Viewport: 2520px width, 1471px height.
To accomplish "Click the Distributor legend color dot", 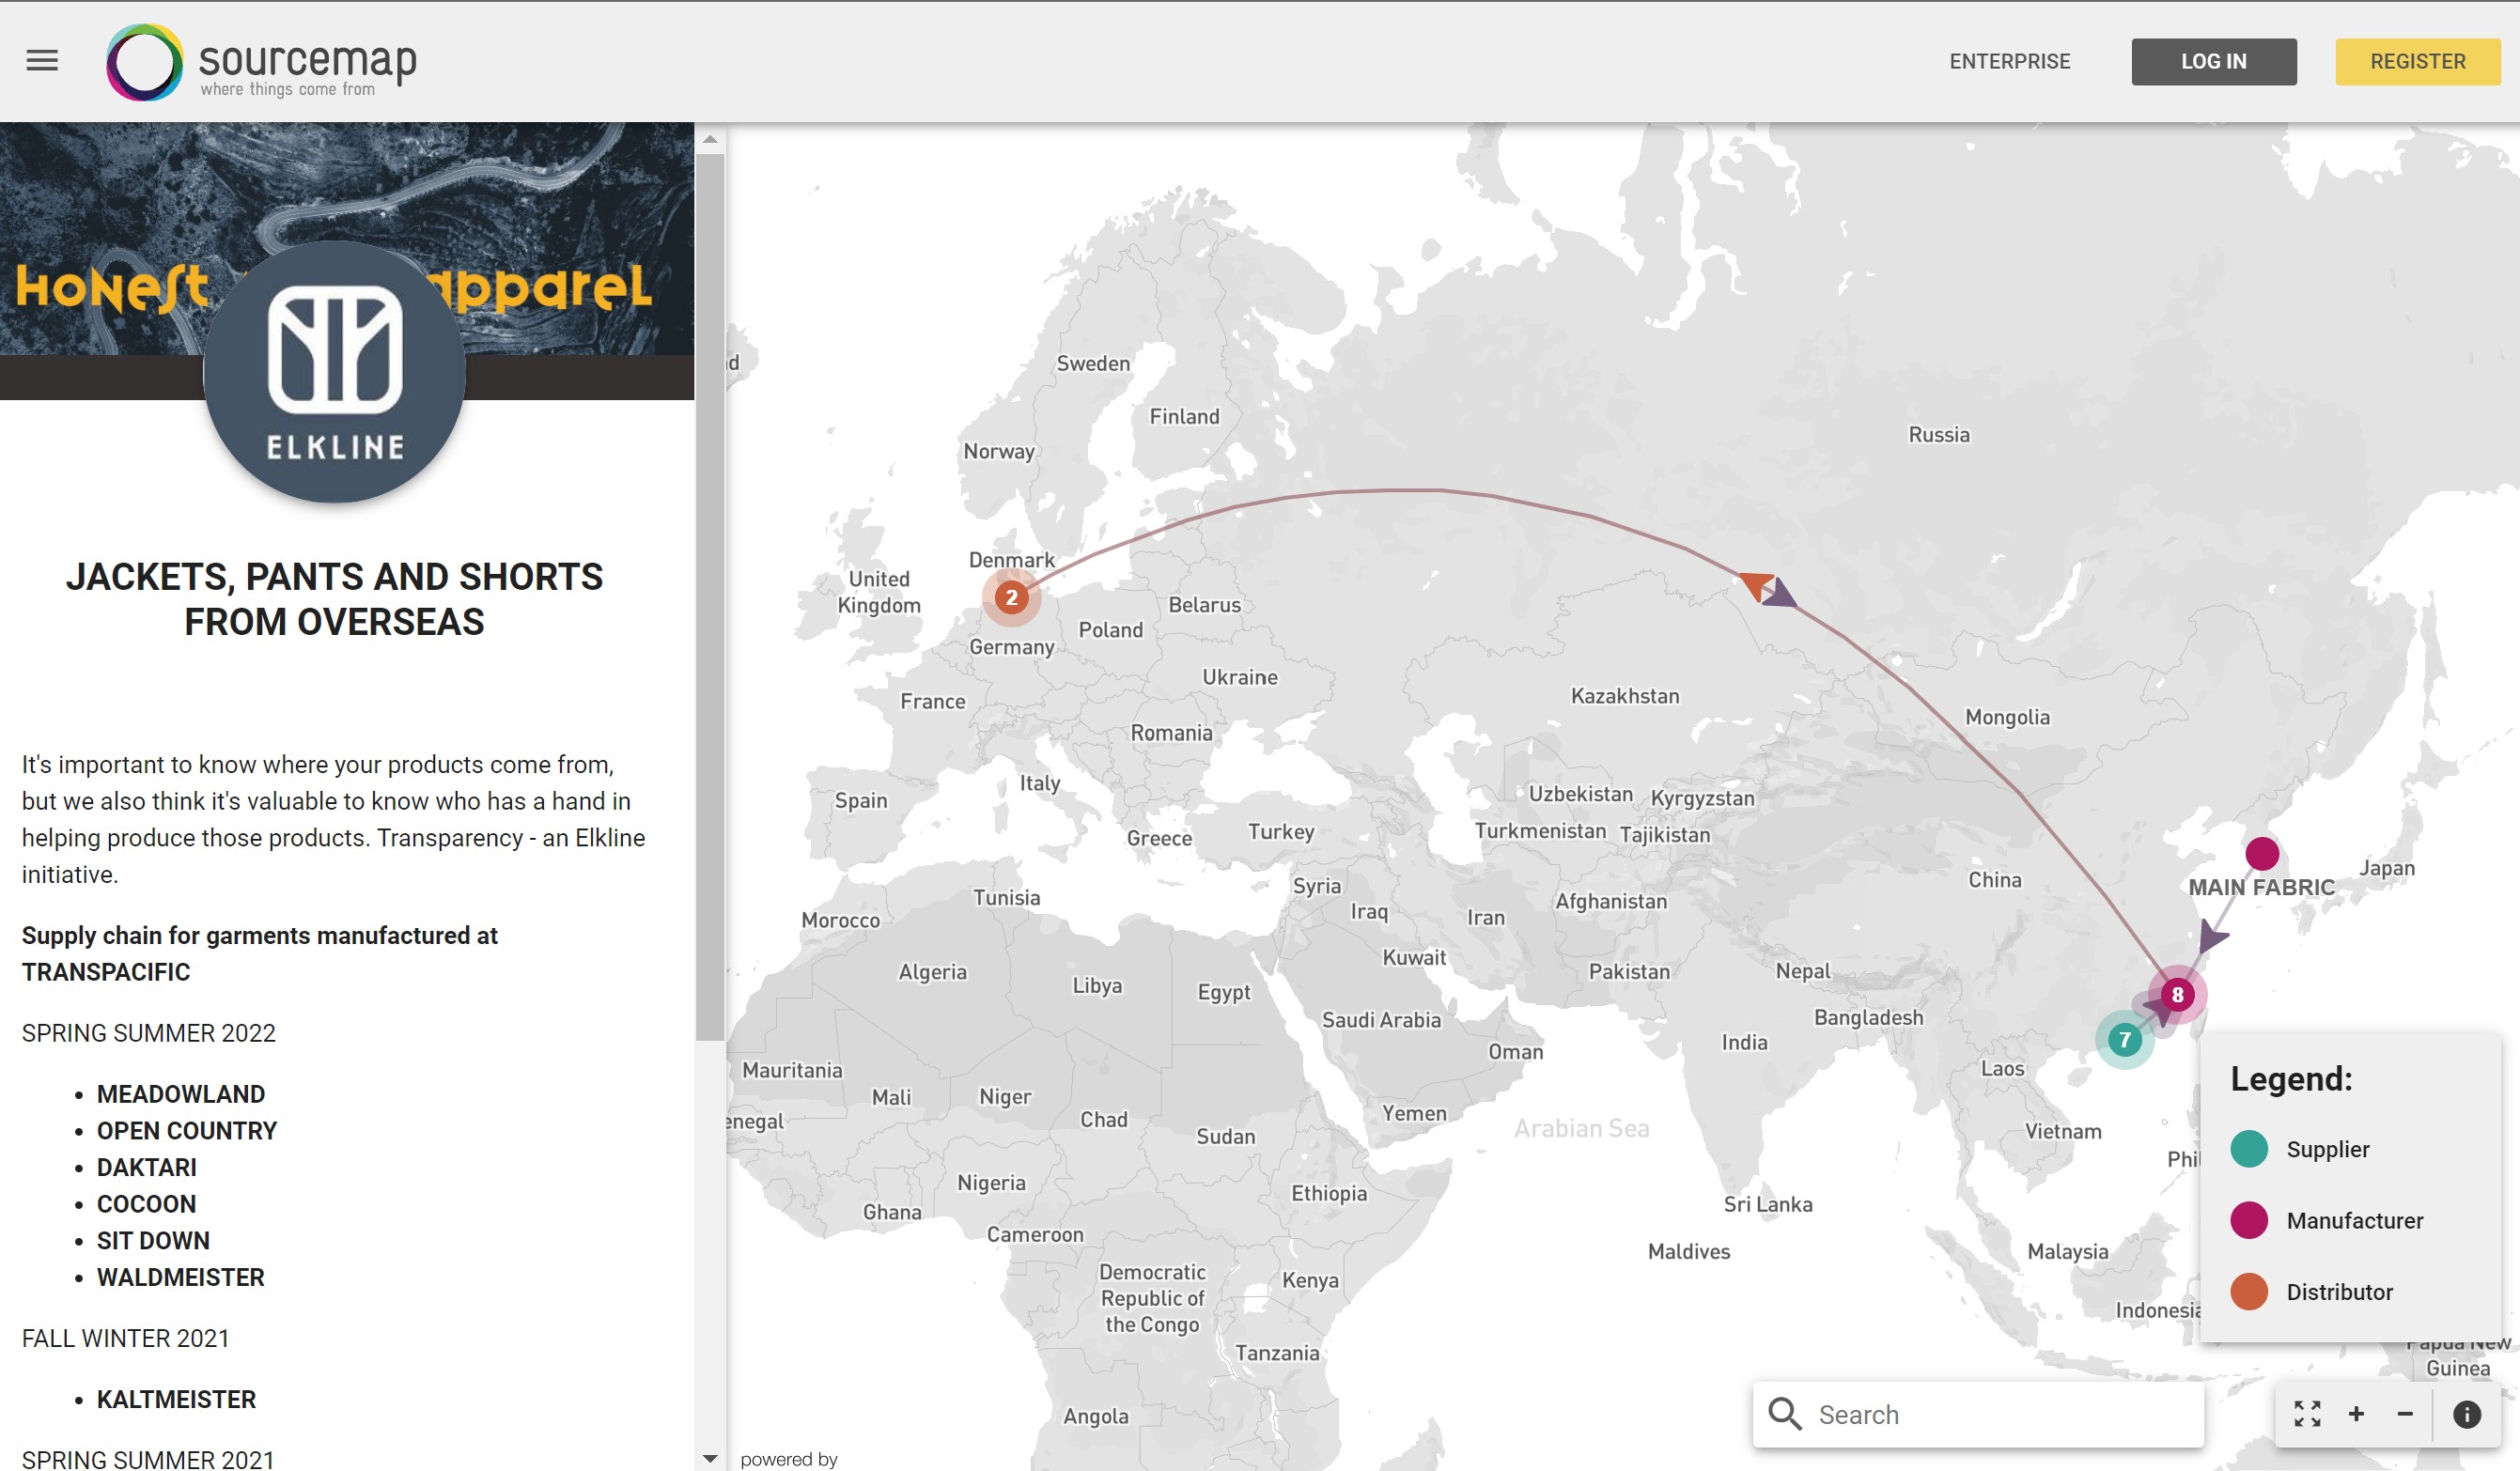I will click(x=2248, y=1292).
